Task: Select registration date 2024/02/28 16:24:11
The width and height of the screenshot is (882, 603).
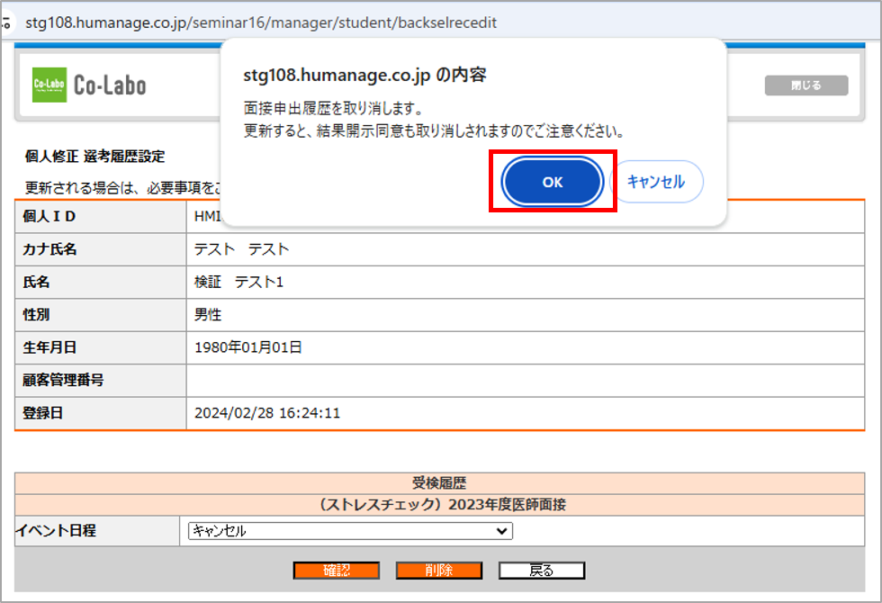Action: tap(267, 413)
